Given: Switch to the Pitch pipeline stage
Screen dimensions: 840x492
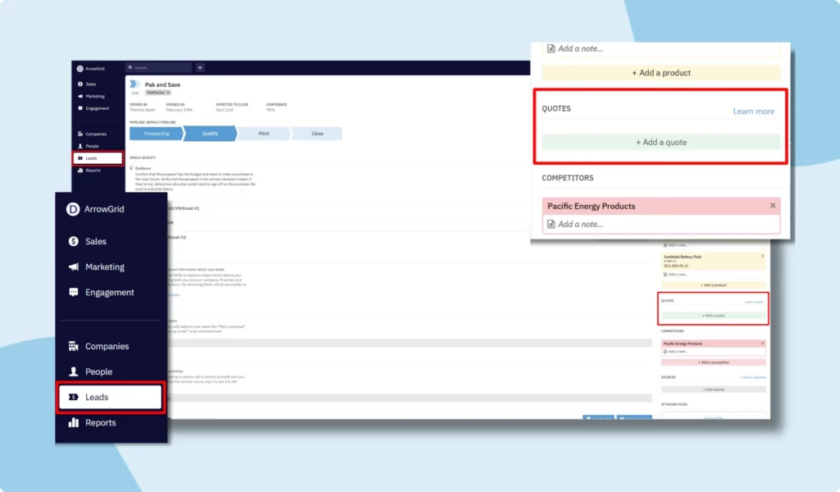Looking at the screenshot, I should tap(263, 133).
